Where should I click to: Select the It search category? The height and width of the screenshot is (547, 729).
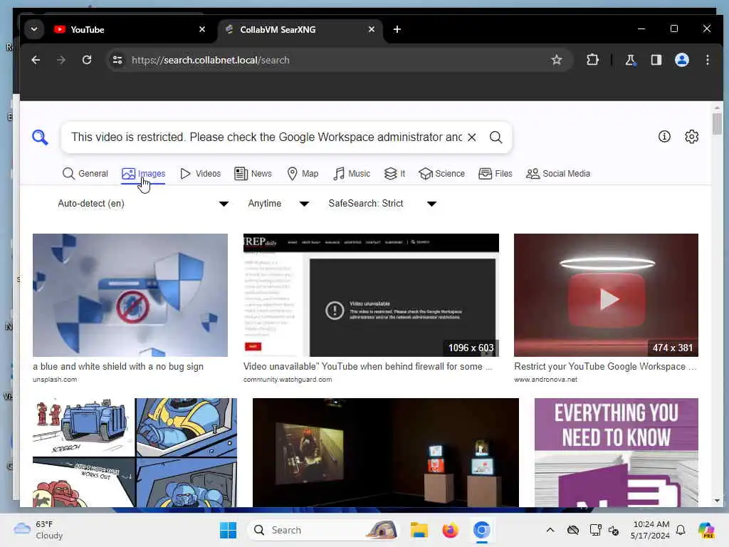(x=394, y=174)
